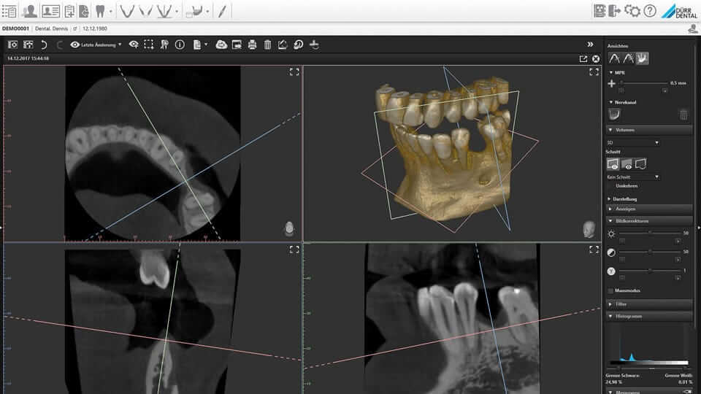The width and height of the screenshot is (701, 394).
Task: Select the dashed rectangle selection tool
Action: (x=148, y=45)
